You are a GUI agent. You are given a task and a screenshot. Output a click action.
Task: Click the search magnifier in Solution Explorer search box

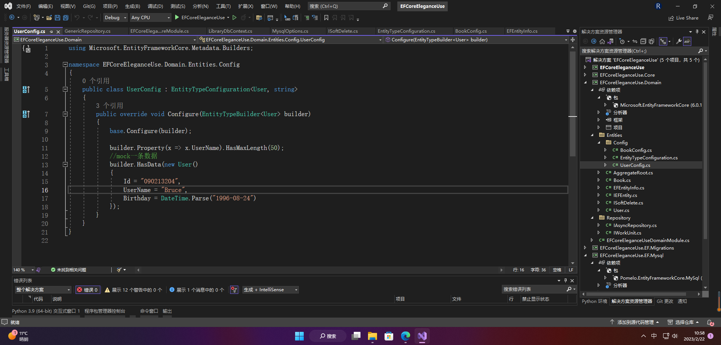701,51
